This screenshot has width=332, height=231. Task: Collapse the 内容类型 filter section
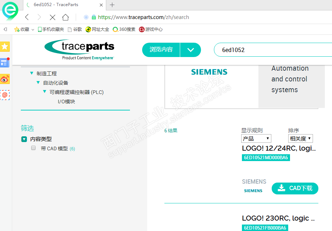[x=24, y=139]
